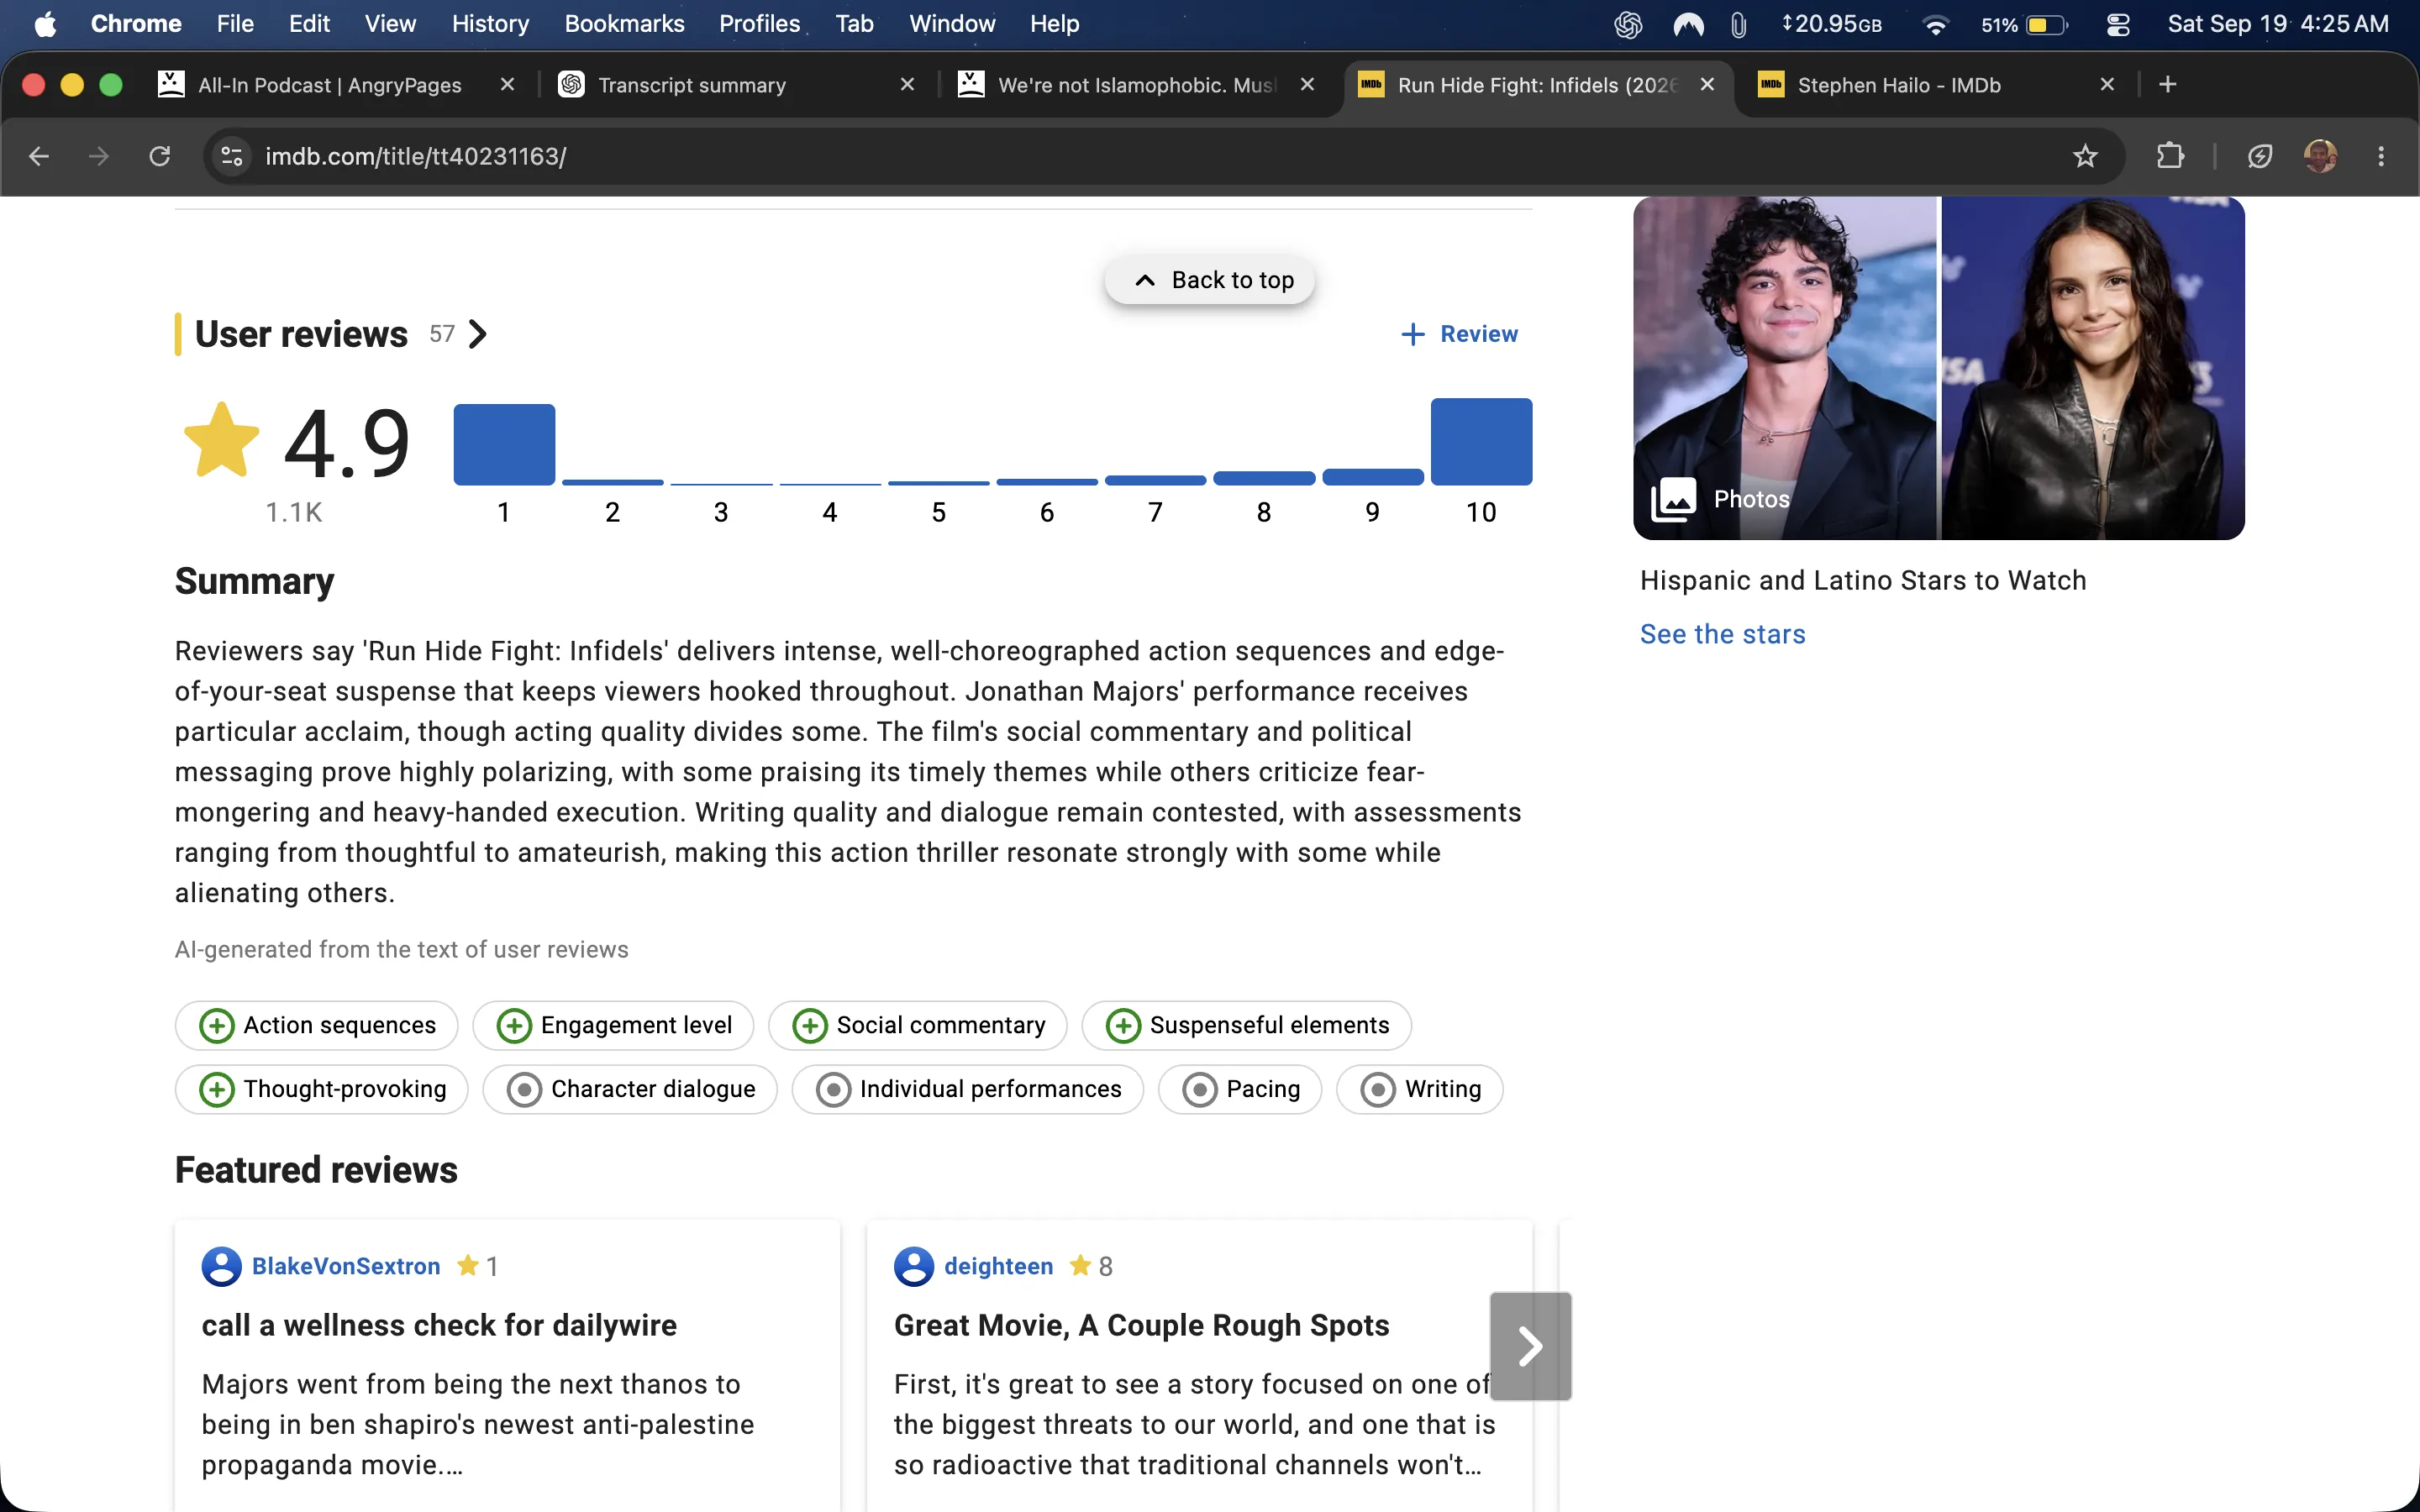Open the File menu
This screenshot has width=2420, height=1512.
coord(235,24)
